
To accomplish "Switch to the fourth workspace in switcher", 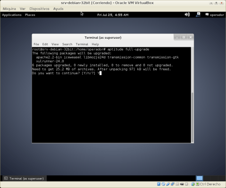I will coord(221,178).
